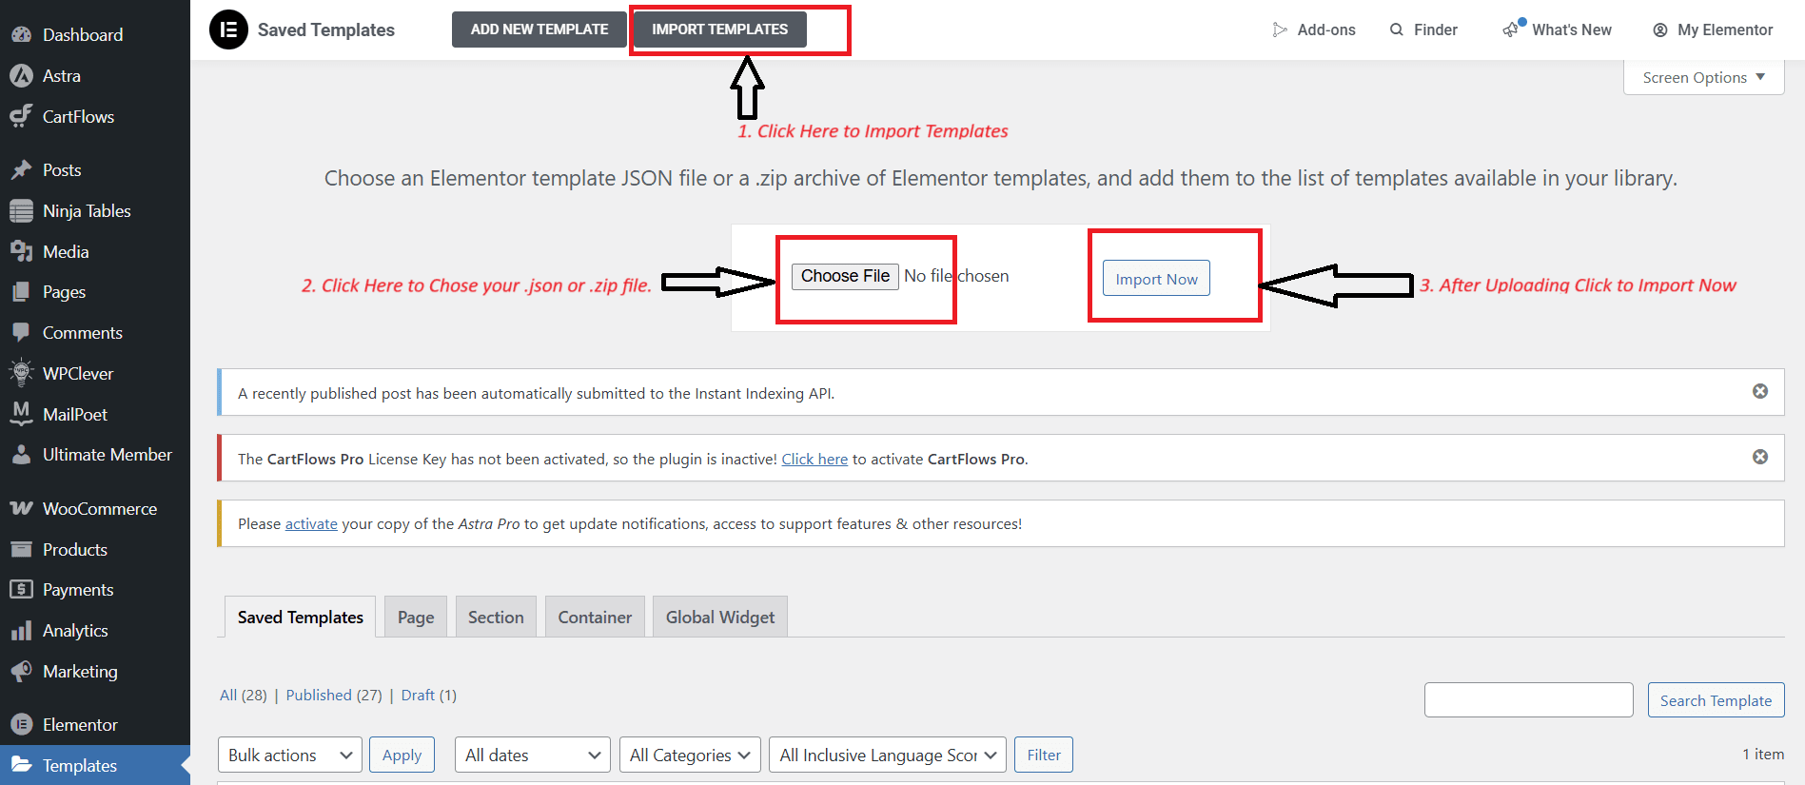Open Marketing menu item

[95, 672]
